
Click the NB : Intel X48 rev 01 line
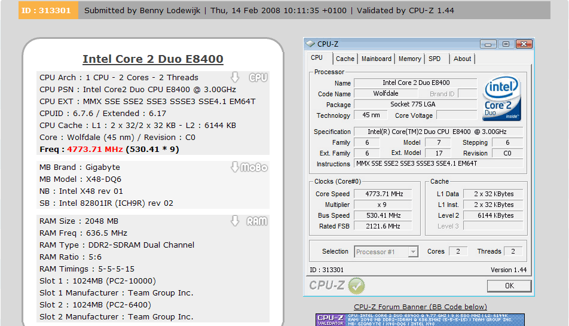click(x=81, y=191)
